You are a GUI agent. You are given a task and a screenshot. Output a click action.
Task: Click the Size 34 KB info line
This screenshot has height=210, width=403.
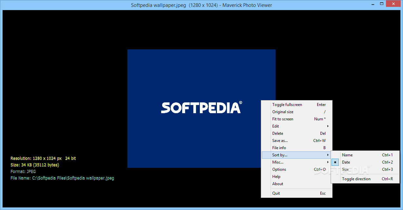(x=35, y=165)
